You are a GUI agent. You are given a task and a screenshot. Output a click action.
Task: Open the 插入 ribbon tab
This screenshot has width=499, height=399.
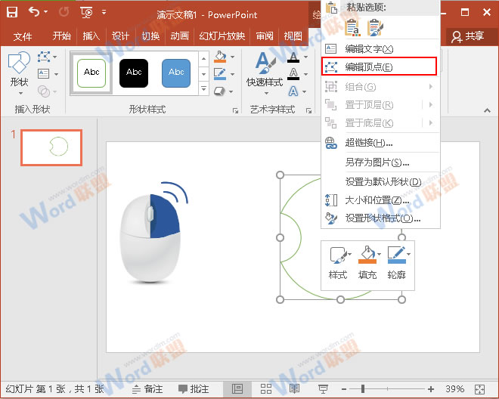[91, 36]
